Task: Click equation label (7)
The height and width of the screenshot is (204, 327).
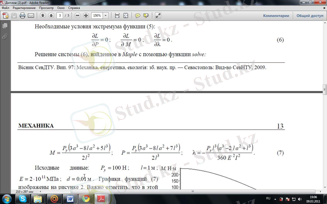Action: click(280, 153)
